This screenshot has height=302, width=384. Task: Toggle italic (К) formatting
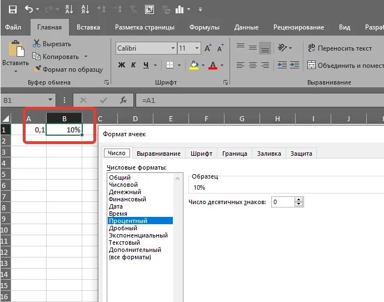point(133,65)
